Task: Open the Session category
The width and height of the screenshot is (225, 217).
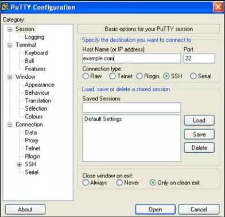Action: click(25, 29)
